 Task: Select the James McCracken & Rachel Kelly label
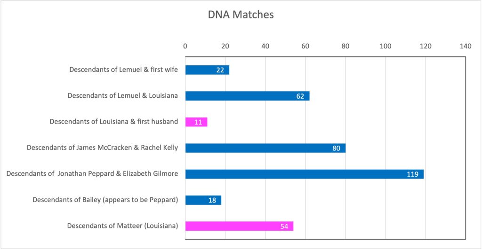102,148
